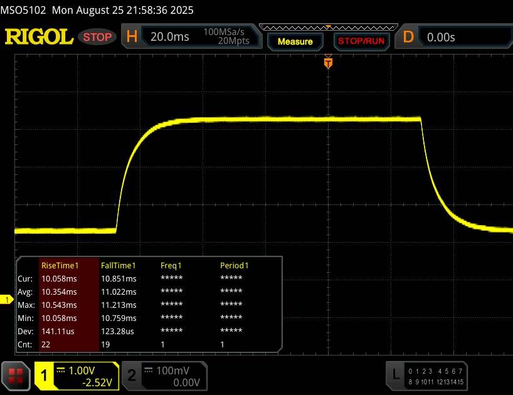The height and width of the screenshot is (395, 513).
Task: Select the orange trigger position T marker
Action: point(327,62)
